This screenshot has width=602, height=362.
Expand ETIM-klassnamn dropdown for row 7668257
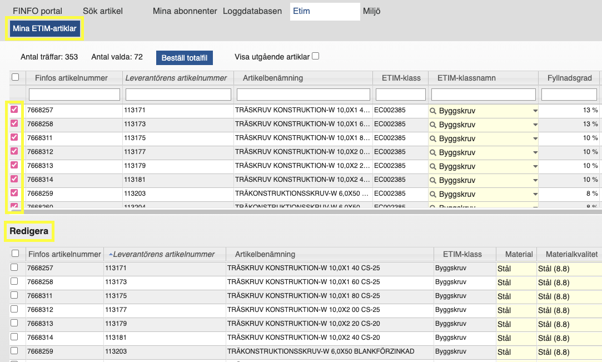[535, 111]
